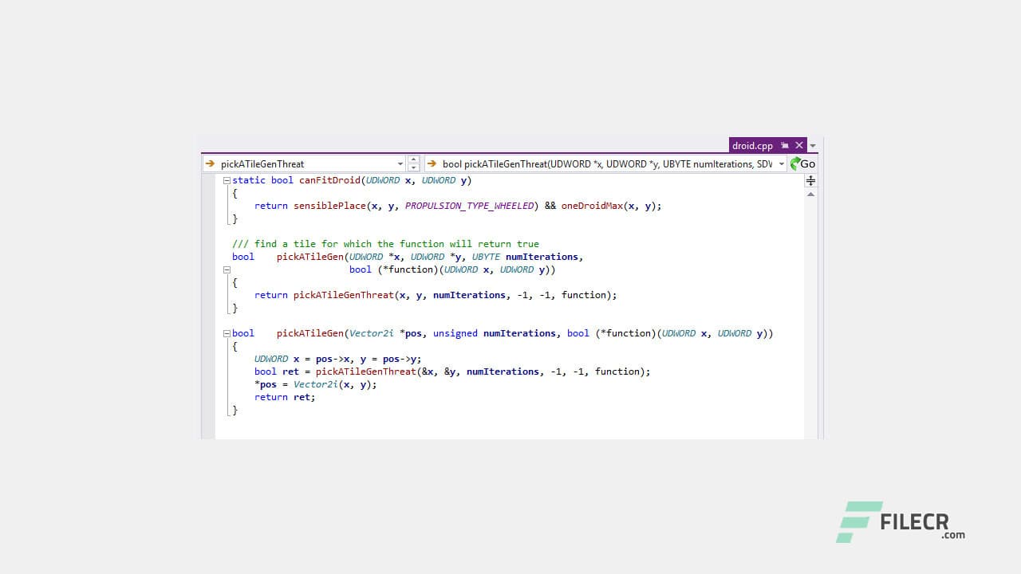Click the orange arrow beside the signature dropdown
The height and width of the screenshot is (574, 1021).
click(431, 163)
